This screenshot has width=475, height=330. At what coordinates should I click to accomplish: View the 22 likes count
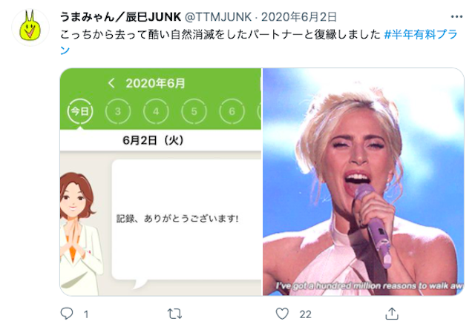pyautogui.click(x=305, y=314)
